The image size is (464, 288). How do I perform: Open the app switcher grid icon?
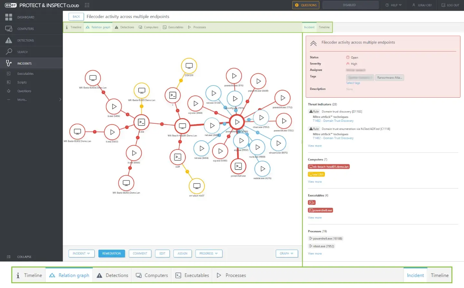[x=87, y=5]
